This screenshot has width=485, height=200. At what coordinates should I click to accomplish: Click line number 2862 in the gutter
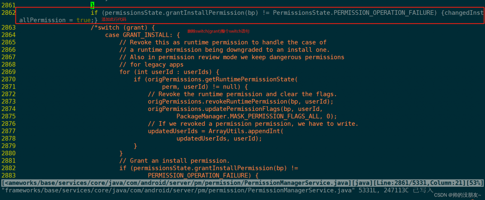coord(8,12)
